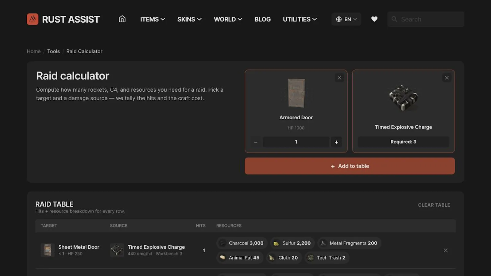Click the Cloth resource icon
Screen dimensions: 491x276
click(x=272, y=258)
